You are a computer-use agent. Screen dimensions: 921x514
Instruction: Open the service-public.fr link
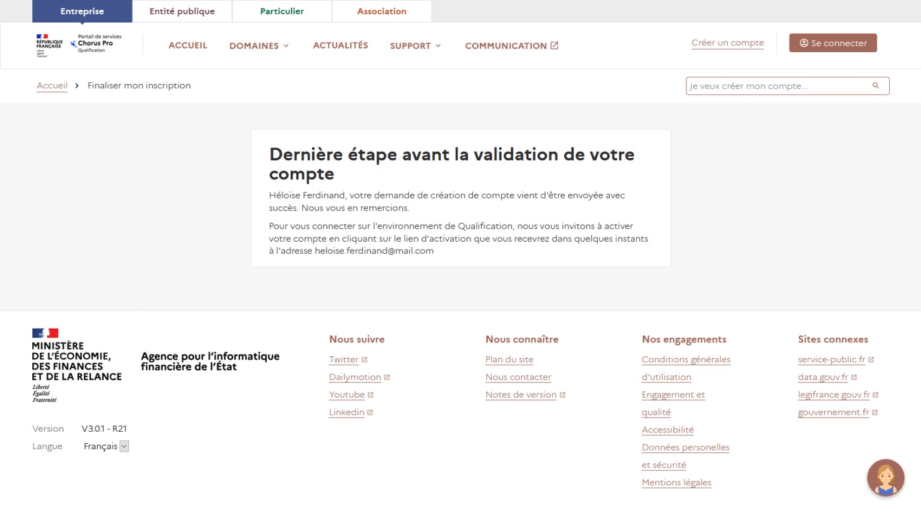point(831,360)
